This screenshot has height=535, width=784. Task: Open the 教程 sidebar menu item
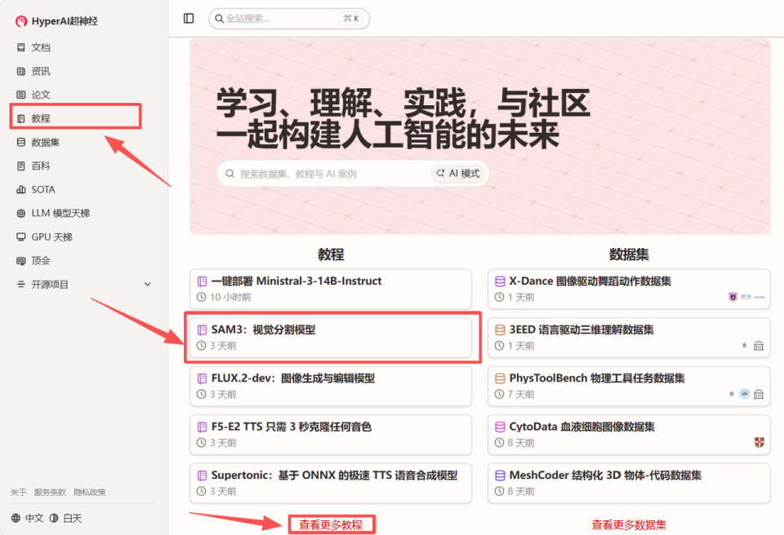(x=75, y=118)
